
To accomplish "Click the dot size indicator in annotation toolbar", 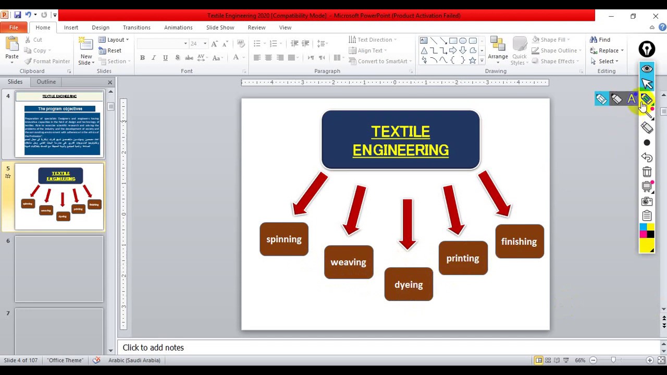I will click(647, 143).
